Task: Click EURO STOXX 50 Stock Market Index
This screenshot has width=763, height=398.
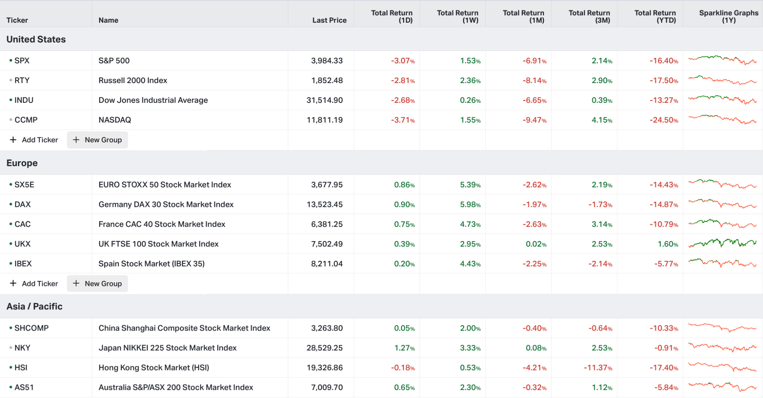Action: (x=165, y=184)
